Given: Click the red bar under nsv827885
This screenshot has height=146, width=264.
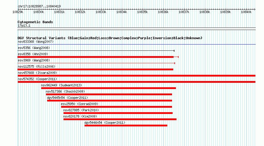Looking at the screenshot, I should [118, 113].
